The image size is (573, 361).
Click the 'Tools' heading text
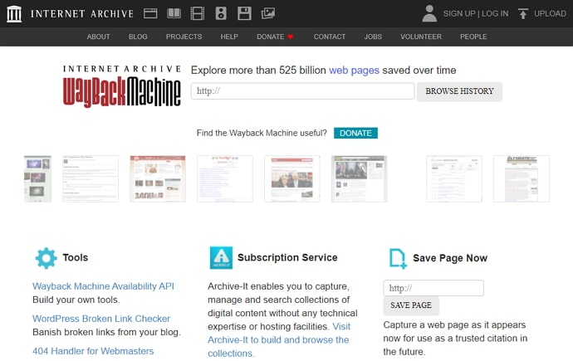(x=76, y=258)
